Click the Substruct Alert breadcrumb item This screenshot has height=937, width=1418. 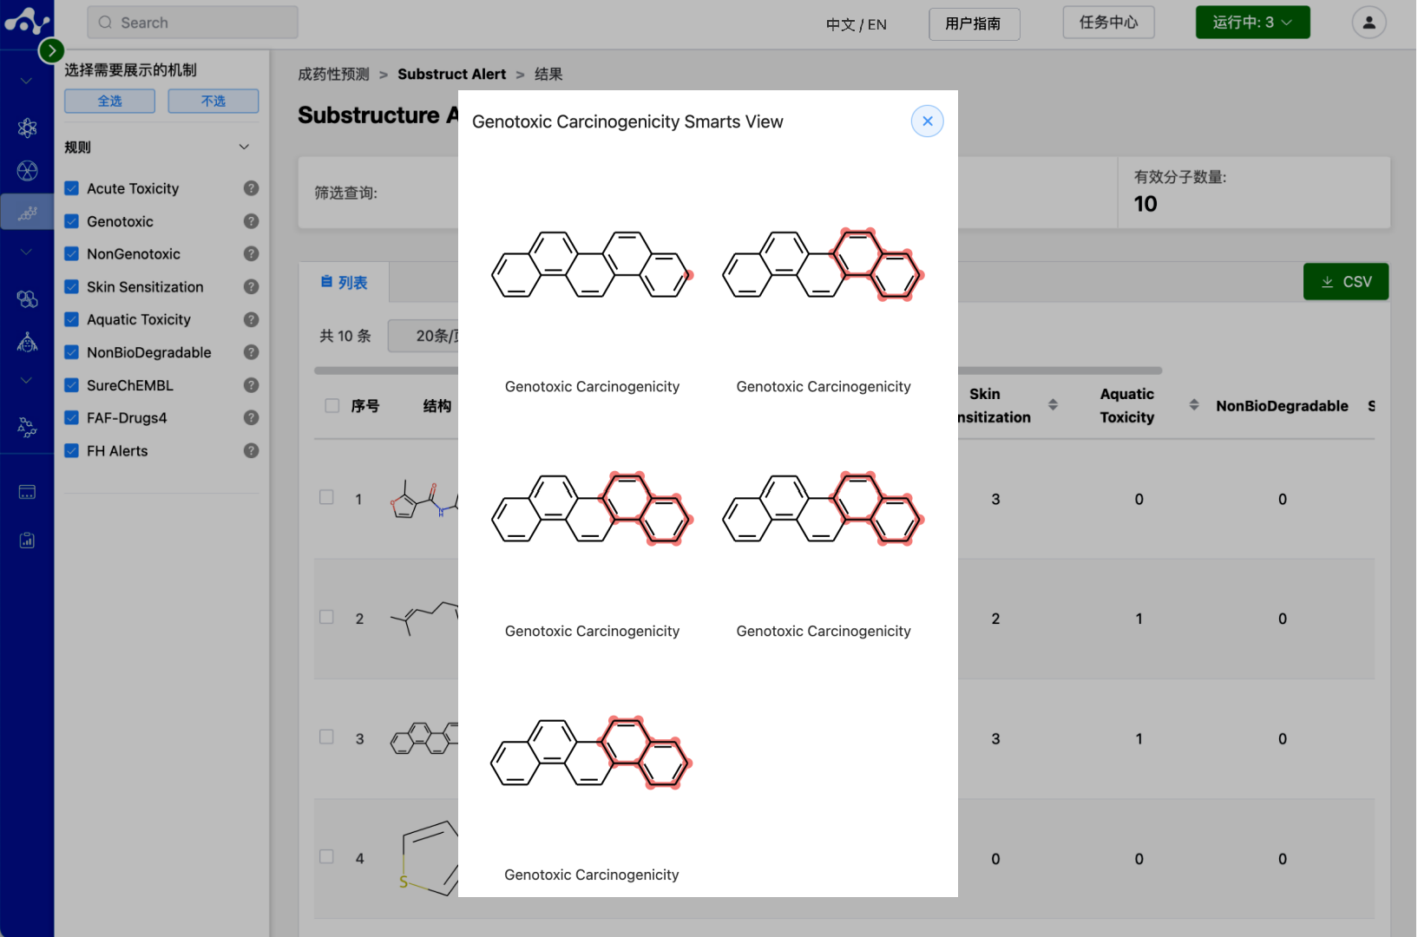coord(451,74)
